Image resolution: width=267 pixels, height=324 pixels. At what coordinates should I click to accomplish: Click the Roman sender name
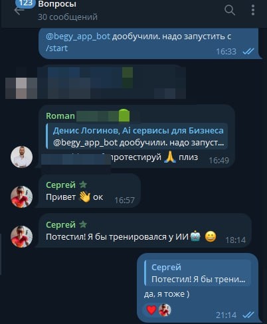60,116
